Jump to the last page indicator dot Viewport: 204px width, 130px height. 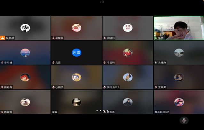[x=107, y=111]
